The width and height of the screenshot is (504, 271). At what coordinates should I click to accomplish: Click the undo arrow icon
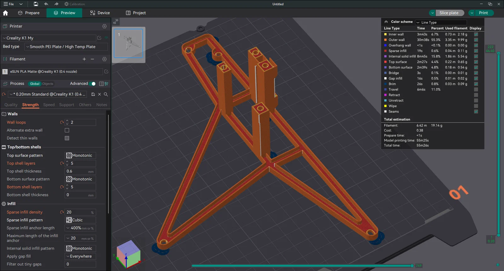tap(46, 4)
